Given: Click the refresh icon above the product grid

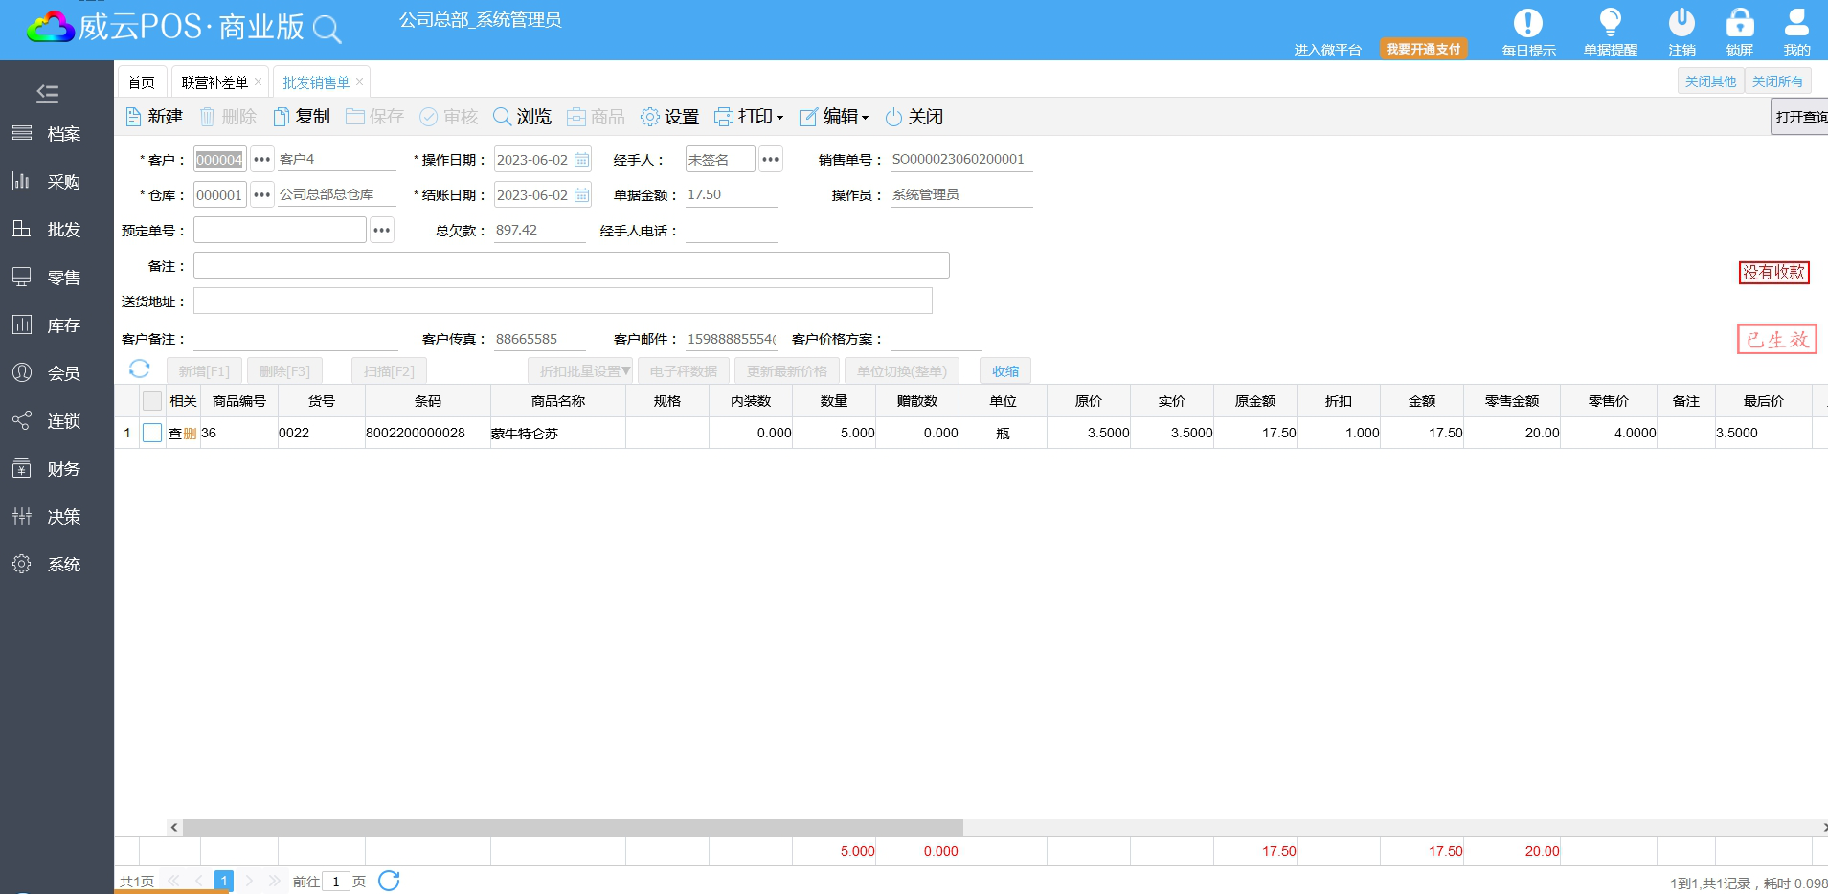Looking at the screenshot, I should pyautogui.click(x=140, y=369).
